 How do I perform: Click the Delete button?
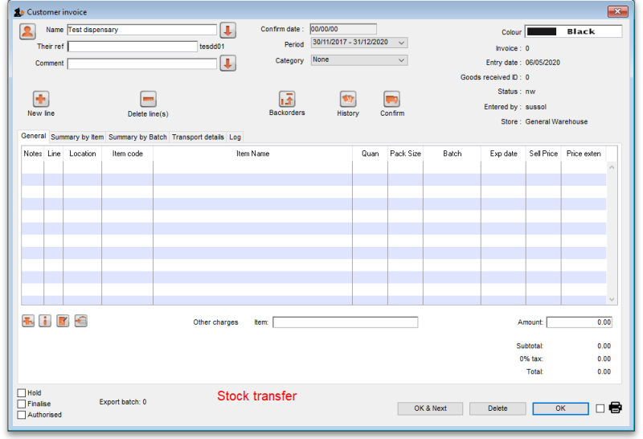tap(498, 408)
